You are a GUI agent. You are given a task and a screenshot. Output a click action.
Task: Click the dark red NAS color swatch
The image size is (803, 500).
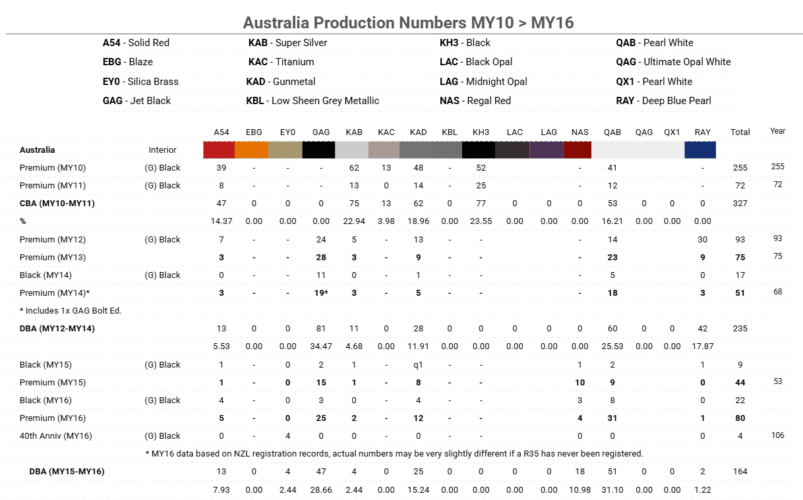pos(578,150)
